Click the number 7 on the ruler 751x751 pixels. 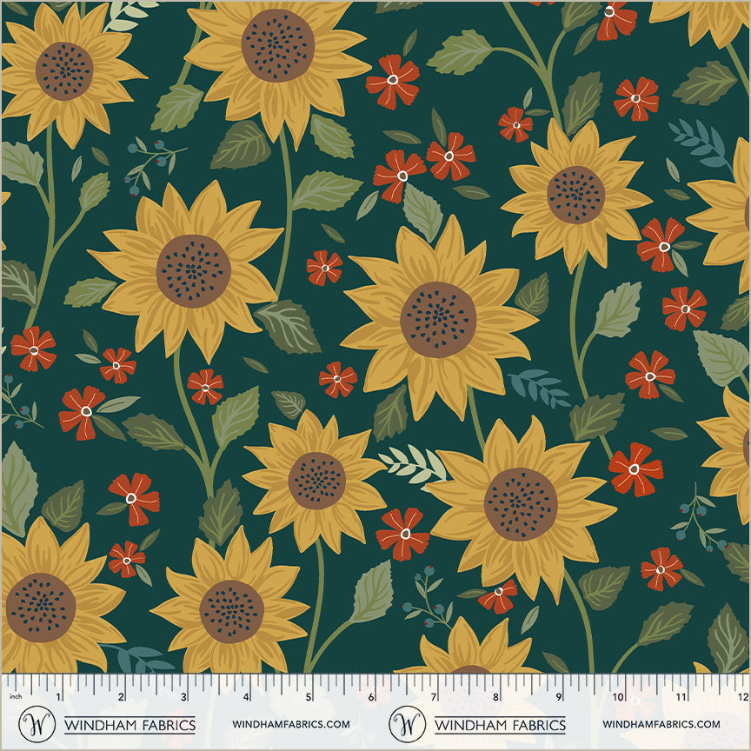(x=434, y=697)
